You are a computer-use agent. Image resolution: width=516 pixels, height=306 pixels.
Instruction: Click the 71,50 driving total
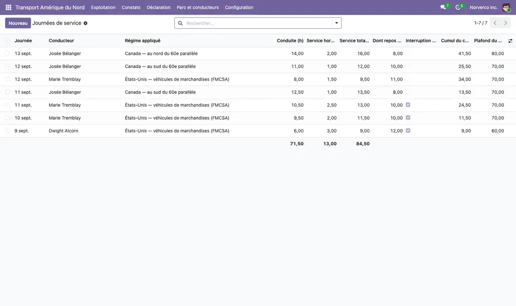[x=297, y=143]
